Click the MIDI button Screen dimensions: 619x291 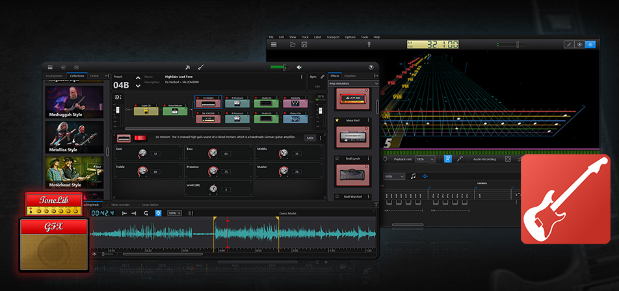click(x=309, y=138)
